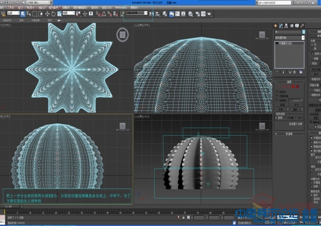Click the Align tool icon
The width and height of the screenshot is (321, 226).
158,14
